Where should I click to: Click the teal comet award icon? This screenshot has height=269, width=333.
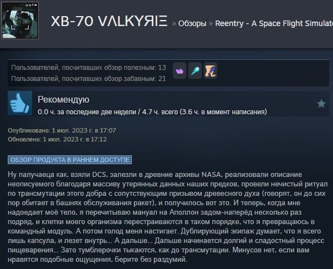click(x=195, y=71)
